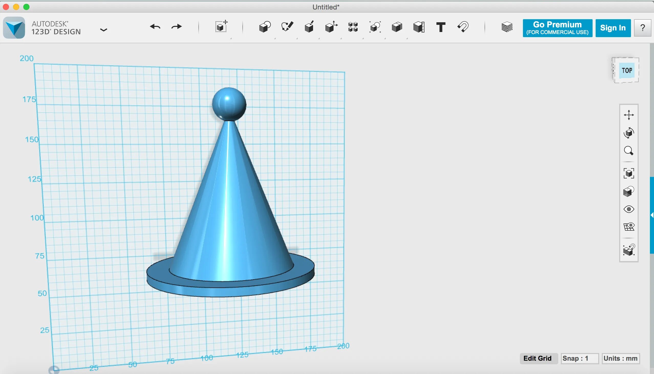
Task: Click the Measure tool icon
Action: coord(419,27)
